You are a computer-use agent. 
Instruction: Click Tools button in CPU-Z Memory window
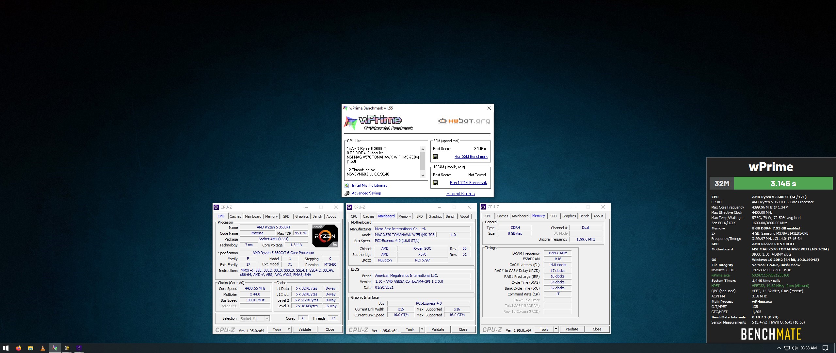click(544, 329)
